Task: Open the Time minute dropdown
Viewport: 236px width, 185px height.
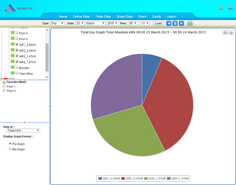Action: 145,23
